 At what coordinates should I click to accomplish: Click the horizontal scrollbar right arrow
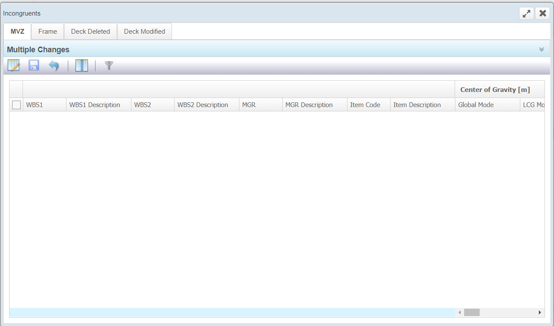(540, 312)
